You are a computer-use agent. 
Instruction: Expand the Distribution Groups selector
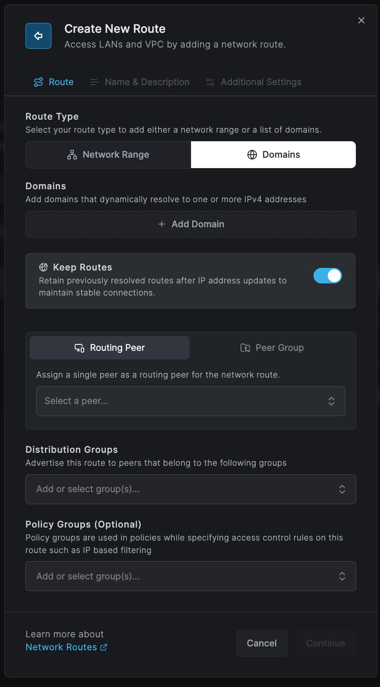(x=190, y=489)
